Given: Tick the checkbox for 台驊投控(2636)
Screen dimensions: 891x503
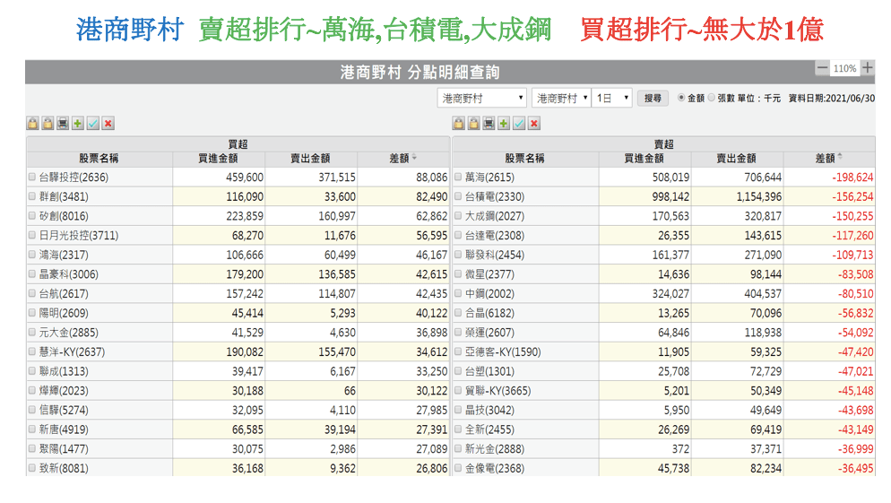Looking at the screenshot, I should [x=33, y=178].
